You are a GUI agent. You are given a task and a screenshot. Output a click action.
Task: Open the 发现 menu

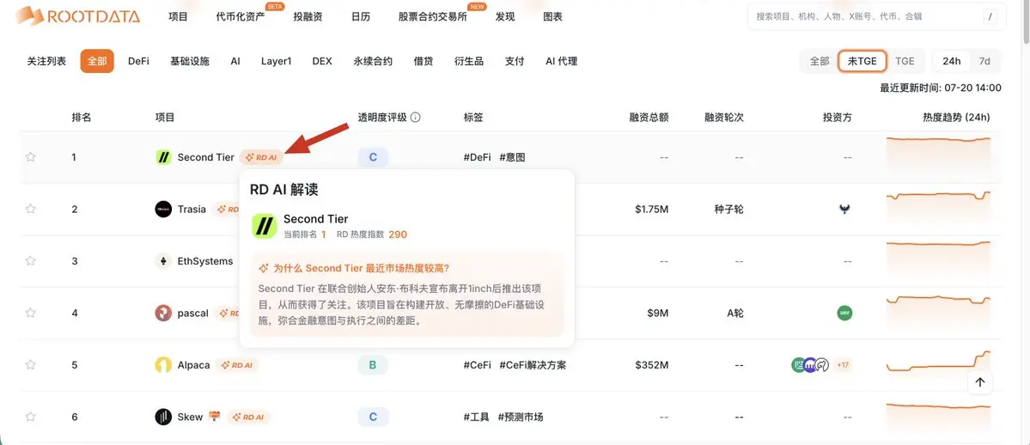coord(505,16)
